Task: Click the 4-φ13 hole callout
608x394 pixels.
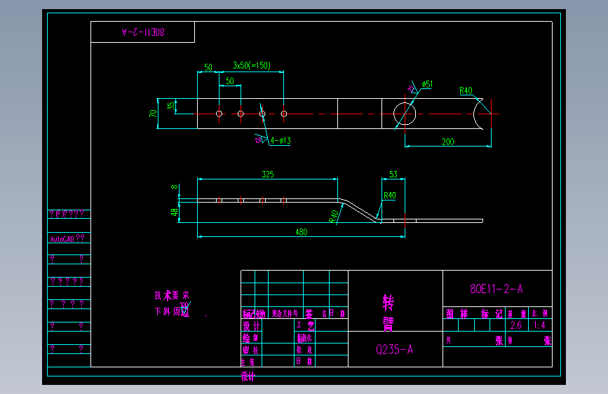Action: (281, 141)
